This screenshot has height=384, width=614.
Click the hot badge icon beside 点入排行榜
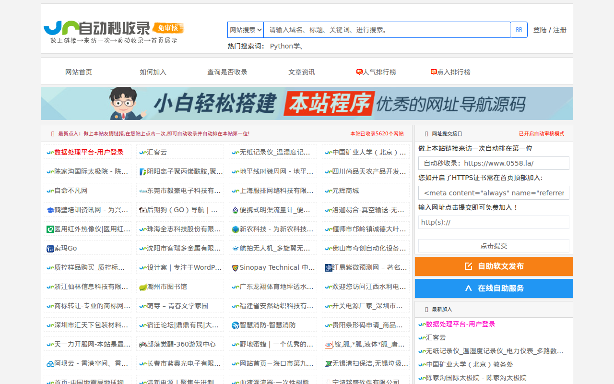[434, 72]
